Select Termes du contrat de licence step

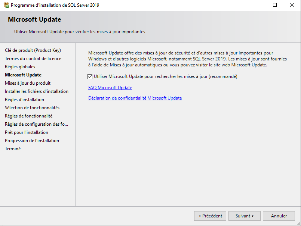(x=33, y=59)
